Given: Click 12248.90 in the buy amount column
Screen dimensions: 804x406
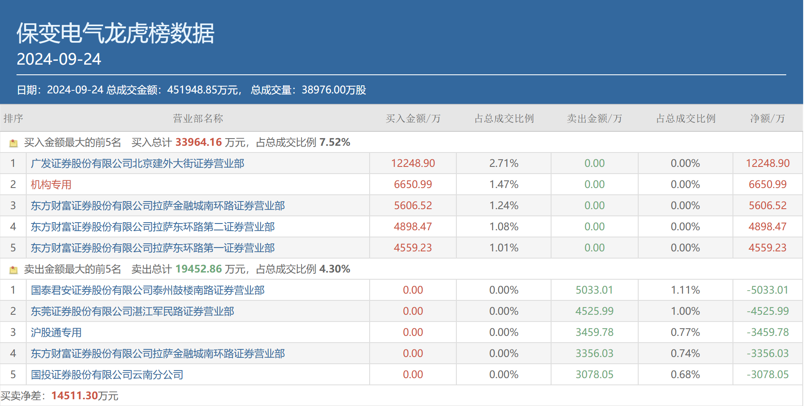Looking at the screenshot, I should pyautogui.click(x=413, y=163).
